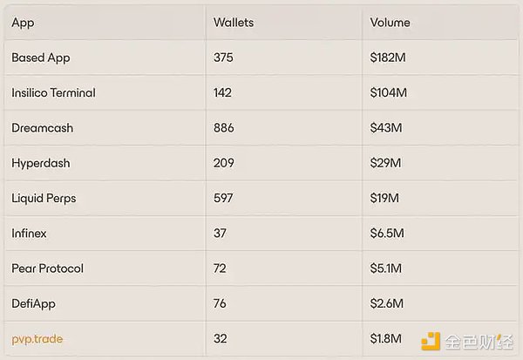Click the Wallets column header
Image resolution: width=523 pixels, height=360 pixels.
pyautogui.click(x=234, y=23)
